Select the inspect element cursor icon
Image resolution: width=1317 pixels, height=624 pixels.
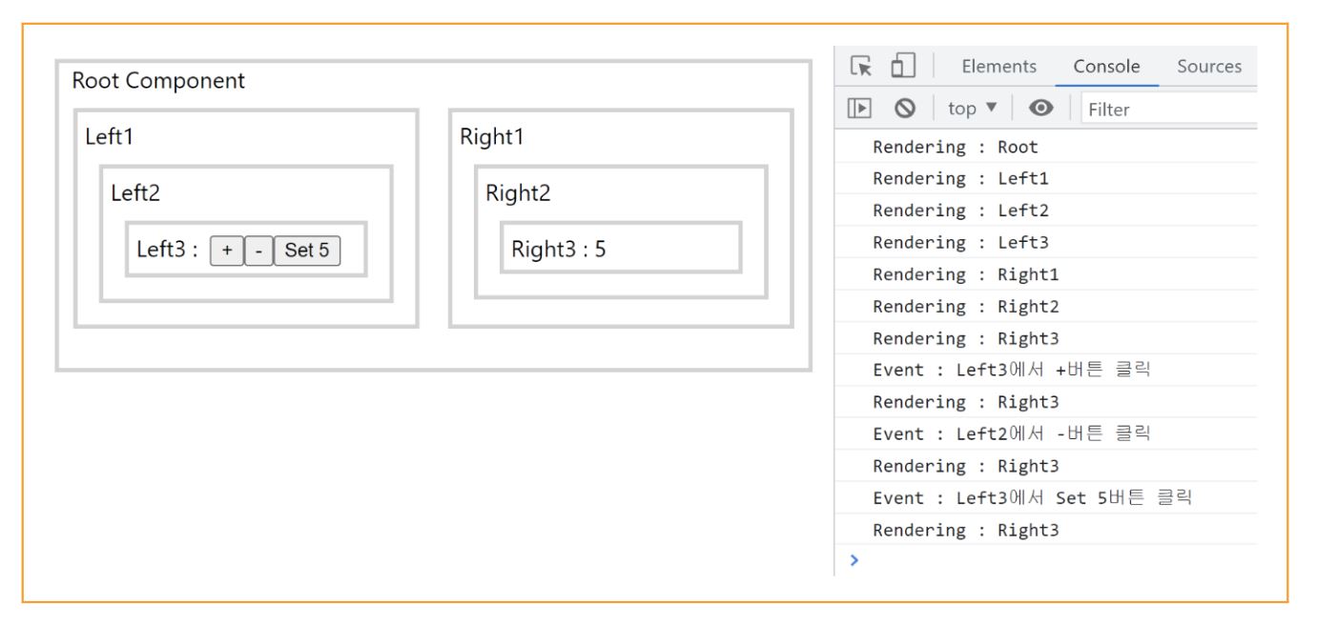point(861,67)
